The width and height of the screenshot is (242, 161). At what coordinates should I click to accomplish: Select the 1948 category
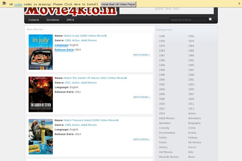(162, 36)
